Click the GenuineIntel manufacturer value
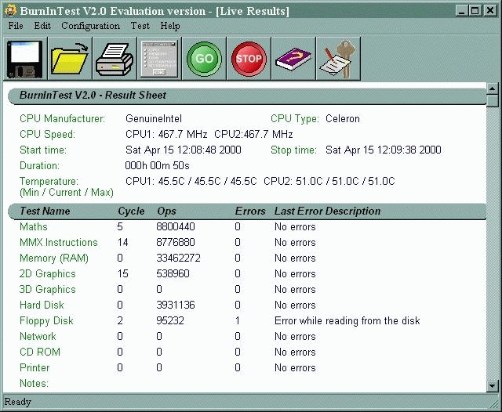The height and width of the screenshot is (412, 502). click(x=154, y=118)
